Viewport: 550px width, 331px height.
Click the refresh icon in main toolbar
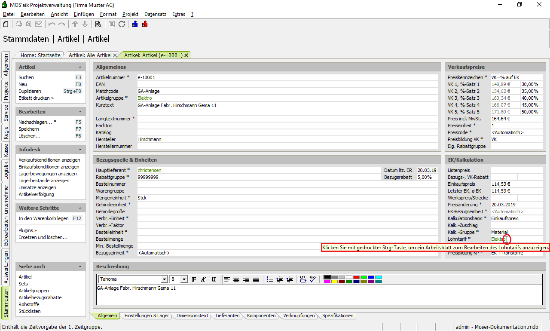coord(122,24)
